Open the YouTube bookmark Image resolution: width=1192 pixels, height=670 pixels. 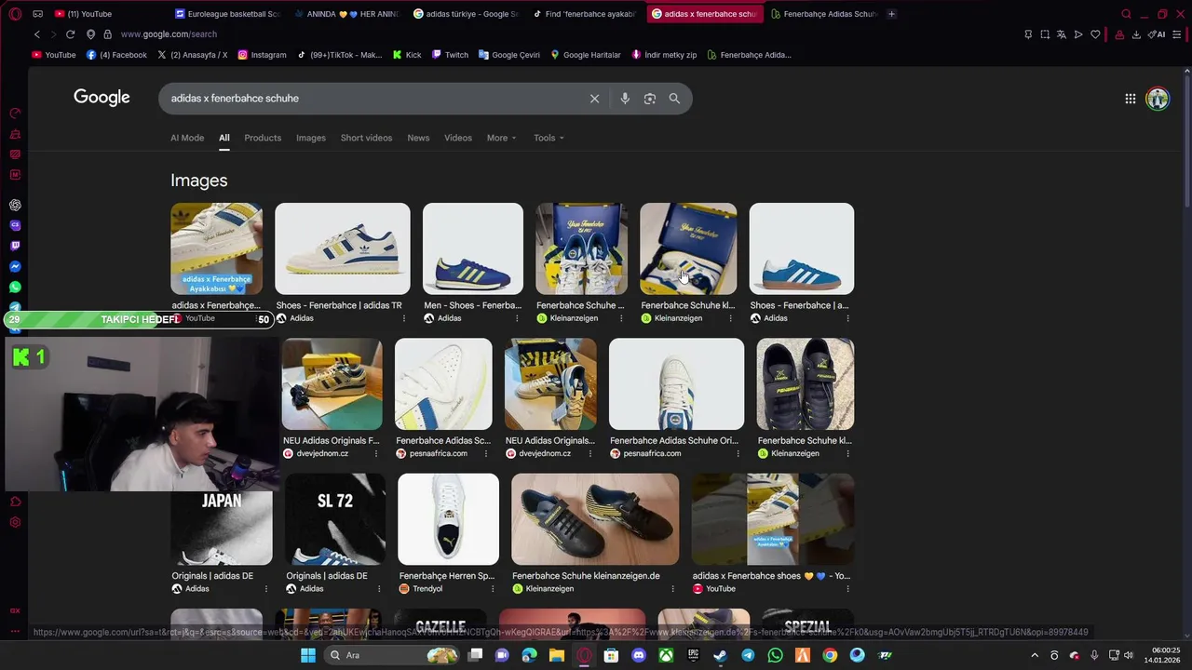(54, 55)
